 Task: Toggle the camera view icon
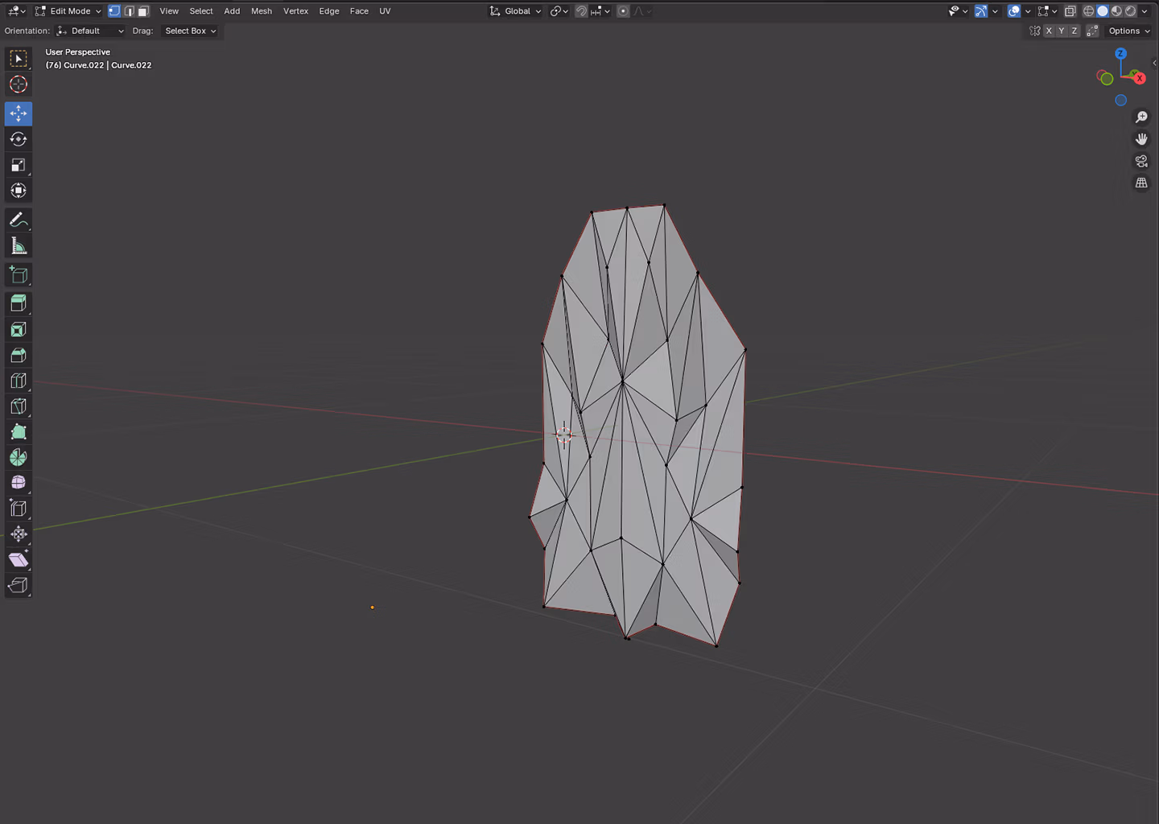[1141, 161]
